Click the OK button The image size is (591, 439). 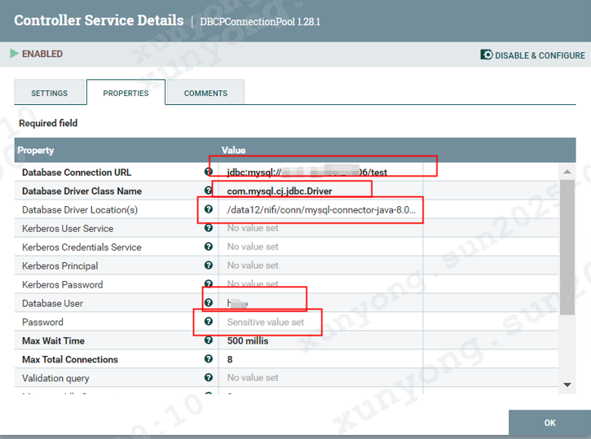click(549, 423)
